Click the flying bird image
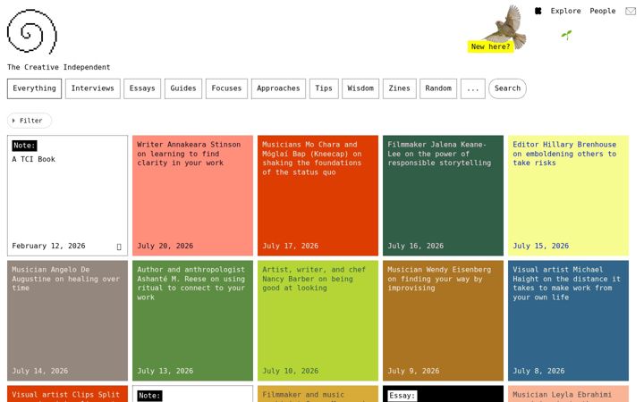 coord(509,27)
